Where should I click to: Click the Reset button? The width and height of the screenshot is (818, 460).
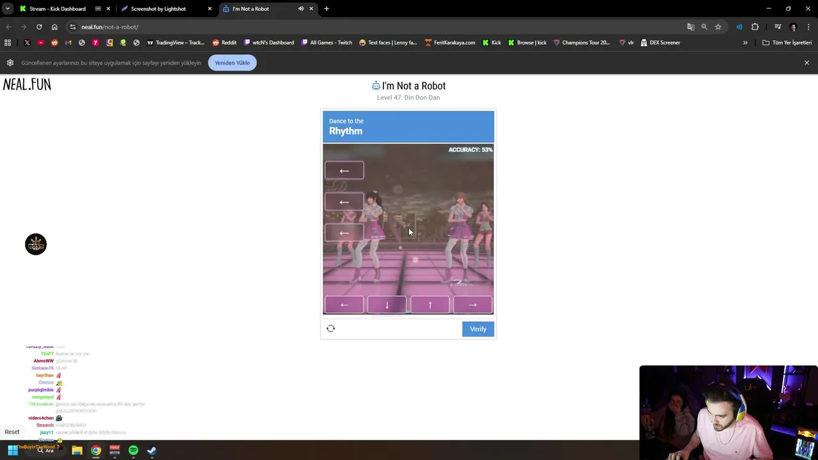coord(12,432)
